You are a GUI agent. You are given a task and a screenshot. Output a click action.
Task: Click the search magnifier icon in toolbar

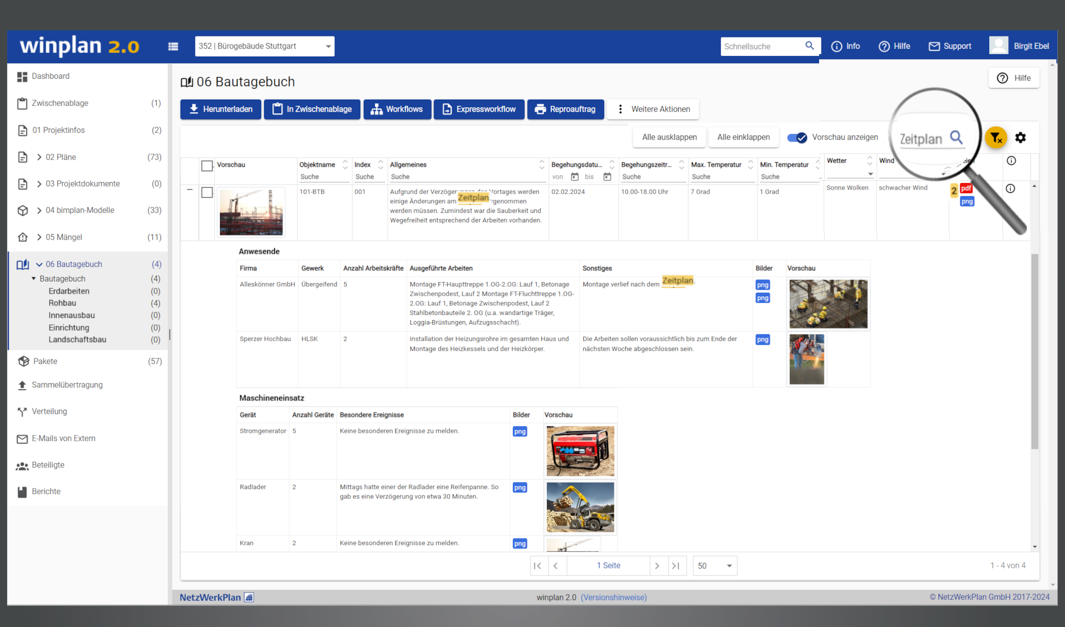[956, 138]
